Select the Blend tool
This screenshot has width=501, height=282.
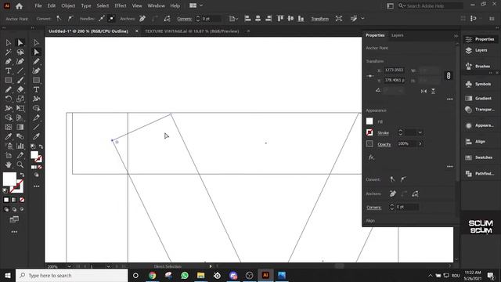click(20, 137)
